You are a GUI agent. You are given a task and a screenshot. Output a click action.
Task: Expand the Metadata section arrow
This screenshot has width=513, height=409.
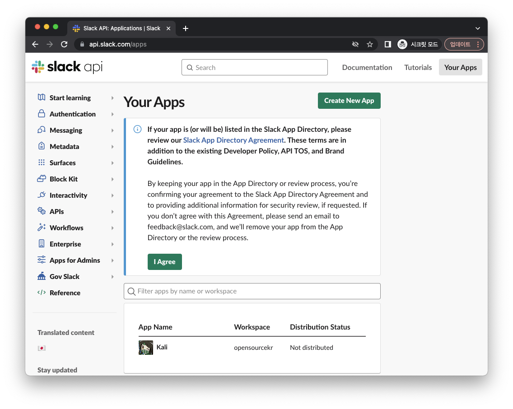(x=112, y=146)
